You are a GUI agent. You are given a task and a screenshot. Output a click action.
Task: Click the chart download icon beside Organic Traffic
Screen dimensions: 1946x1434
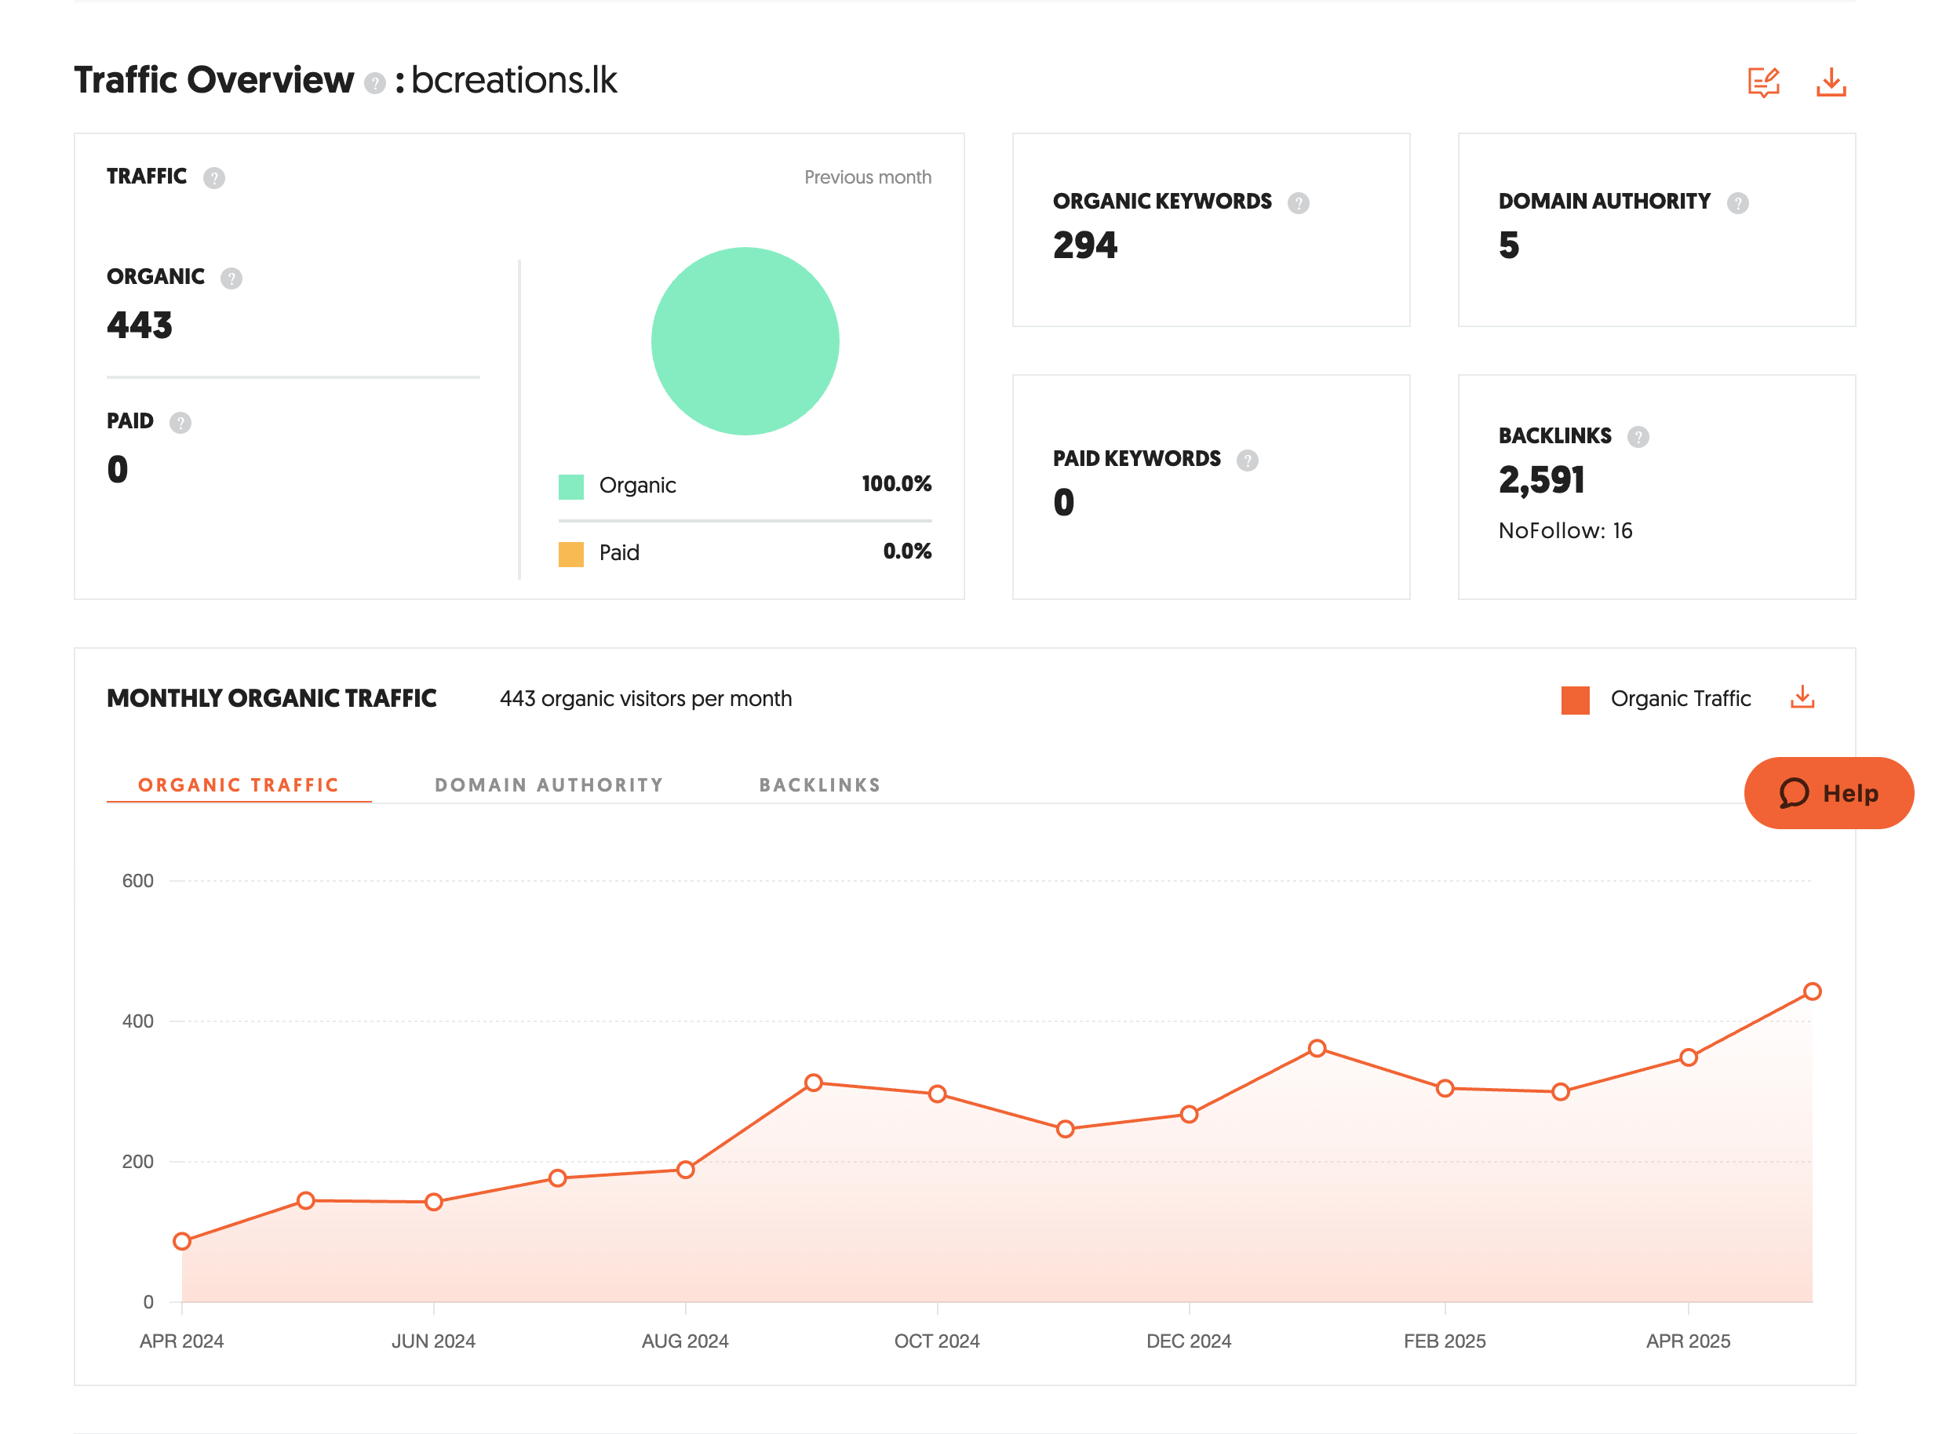[1802, 697]
